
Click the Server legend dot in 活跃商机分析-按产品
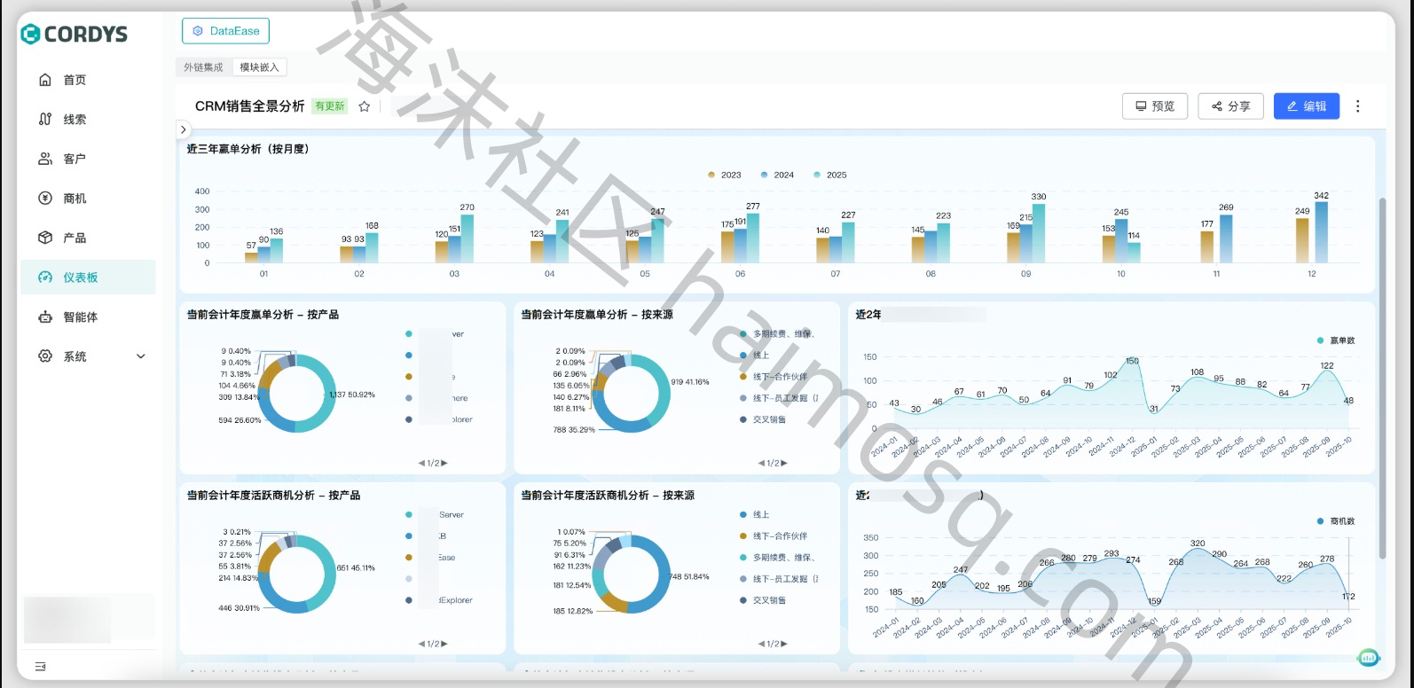[409, 515]
